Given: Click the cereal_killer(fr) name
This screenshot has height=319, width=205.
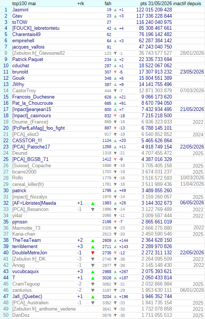Looking at the screenshot, I should 28,184.
